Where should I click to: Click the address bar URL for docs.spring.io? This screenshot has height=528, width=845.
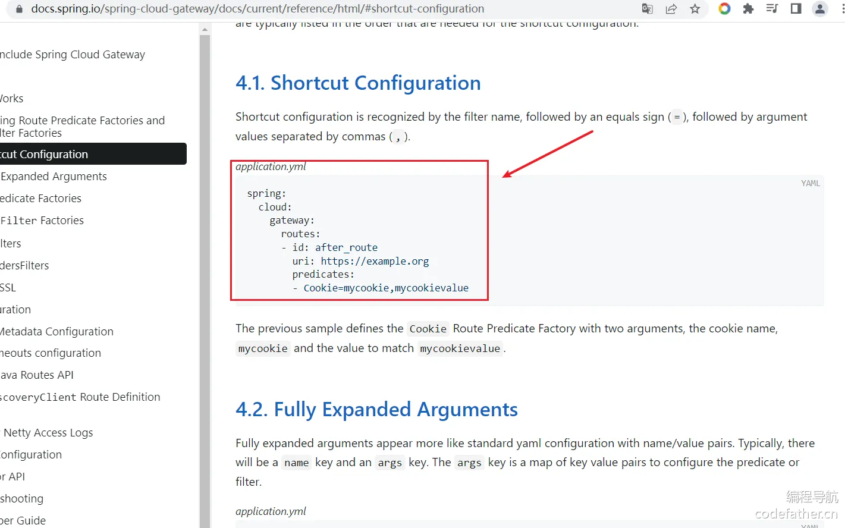click(257, 9)
